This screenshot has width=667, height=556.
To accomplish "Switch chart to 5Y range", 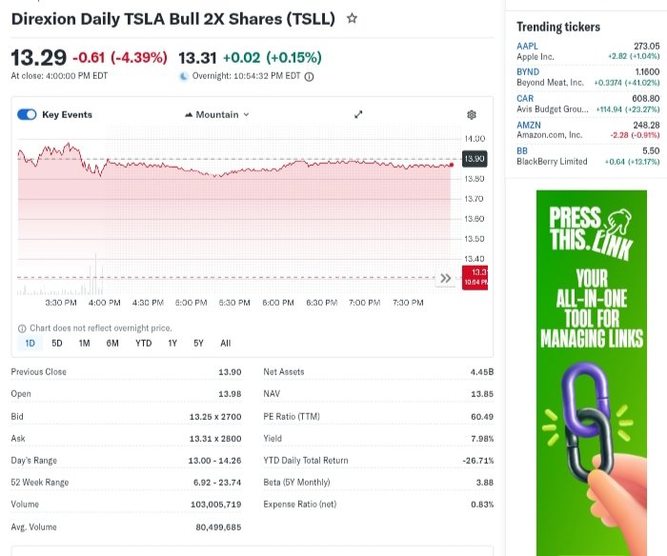I will click(x=198, y=343).
